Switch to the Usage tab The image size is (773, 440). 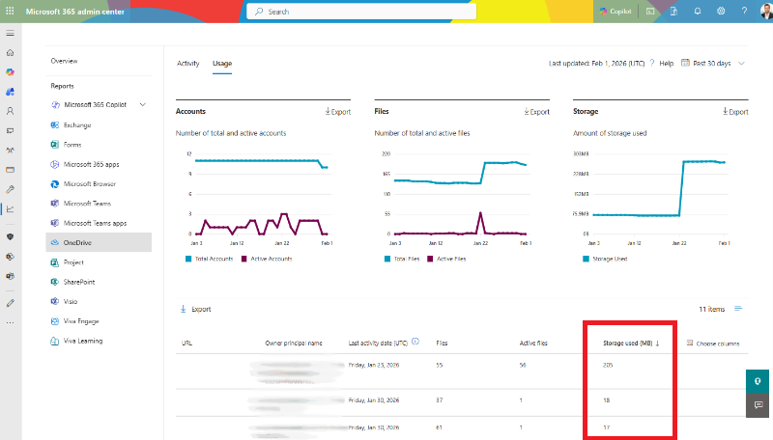pos(222,64)
